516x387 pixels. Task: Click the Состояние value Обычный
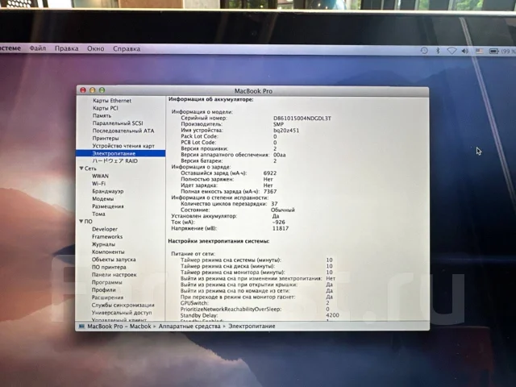coord(283,210)
